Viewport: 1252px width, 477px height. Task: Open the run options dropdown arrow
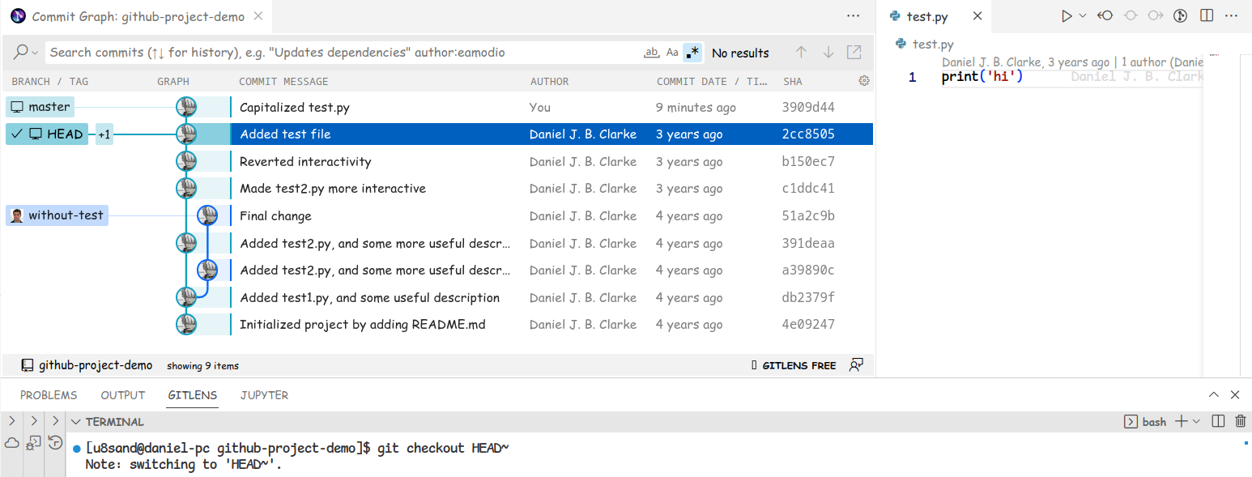[1083, 15]
